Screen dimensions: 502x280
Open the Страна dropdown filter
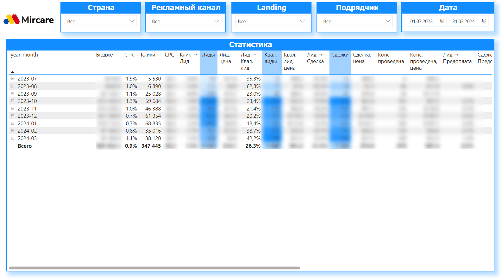(101, 21)
